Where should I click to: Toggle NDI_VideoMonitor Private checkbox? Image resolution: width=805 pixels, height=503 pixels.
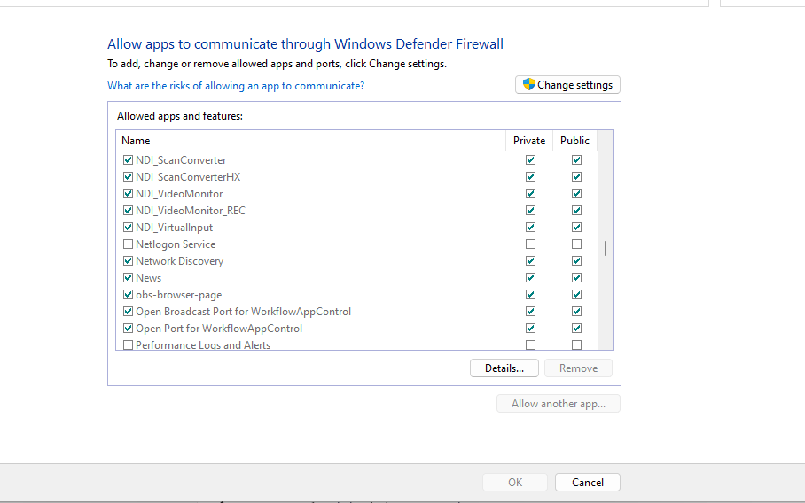click(x=530, y=194)
